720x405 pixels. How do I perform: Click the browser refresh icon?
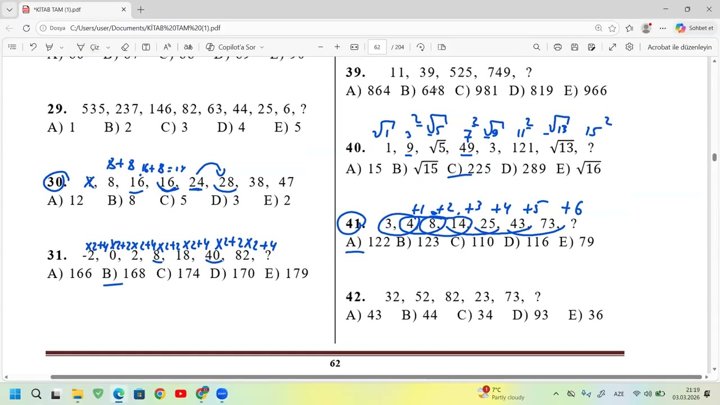pyautogui.click(x=26, y=28)
